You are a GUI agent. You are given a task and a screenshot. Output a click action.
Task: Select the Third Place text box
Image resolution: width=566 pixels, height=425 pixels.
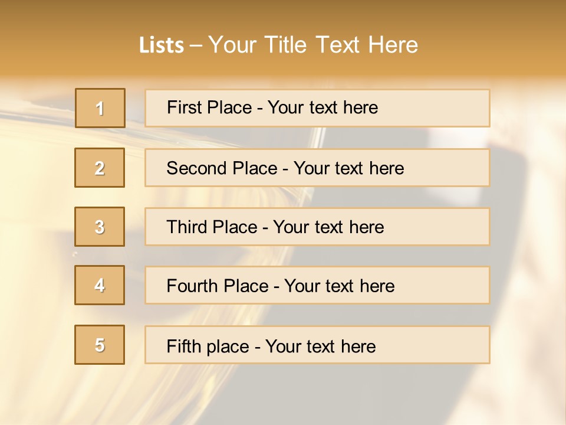(317, 227)
